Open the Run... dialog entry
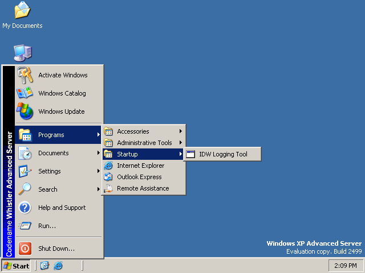This screenshot has width=365, height=273. (x=47, y=226)
